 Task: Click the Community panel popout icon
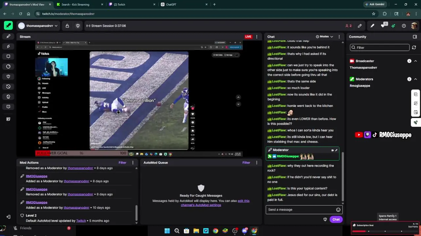[x=415, y=37]
